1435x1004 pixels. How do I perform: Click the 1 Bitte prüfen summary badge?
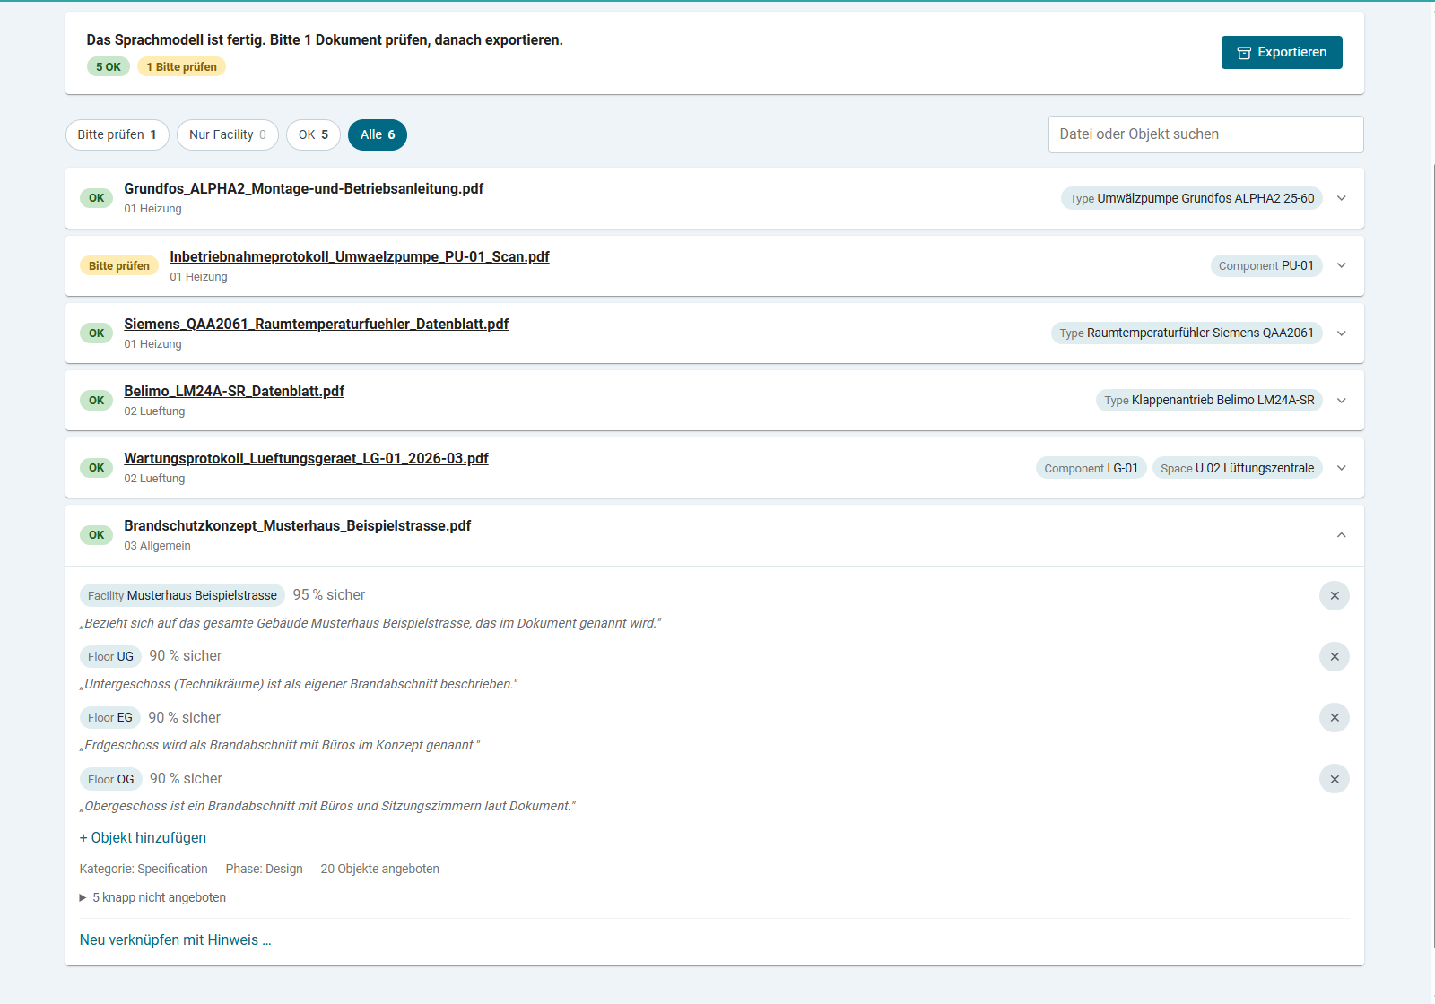181,66
